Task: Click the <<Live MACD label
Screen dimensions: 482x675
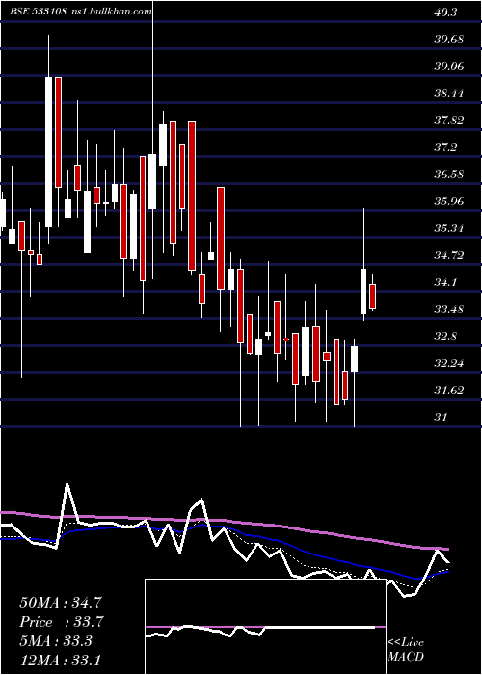Action: [x=406, y=650]
